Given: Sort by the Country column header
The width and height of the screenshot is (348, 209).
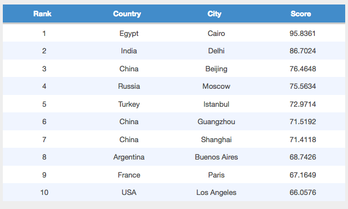Looking at the screenshot, I should 127,13.
